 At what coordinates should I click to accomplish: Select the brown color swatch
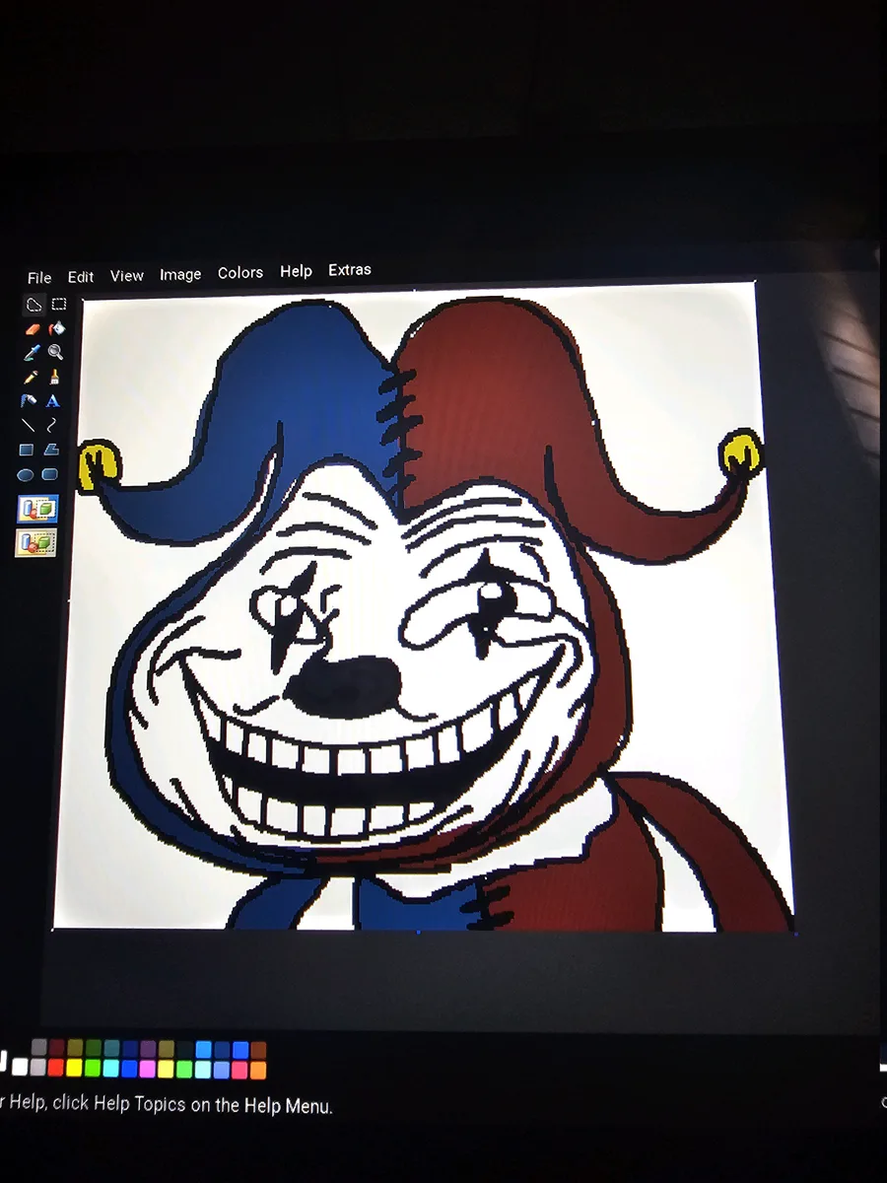[258, 1050]
